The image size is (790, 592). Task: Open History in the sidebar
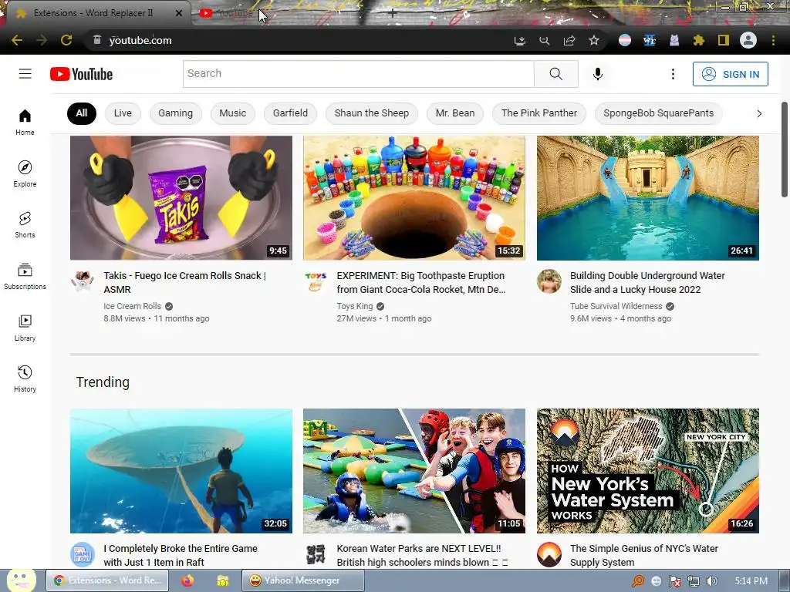[25, 379]
